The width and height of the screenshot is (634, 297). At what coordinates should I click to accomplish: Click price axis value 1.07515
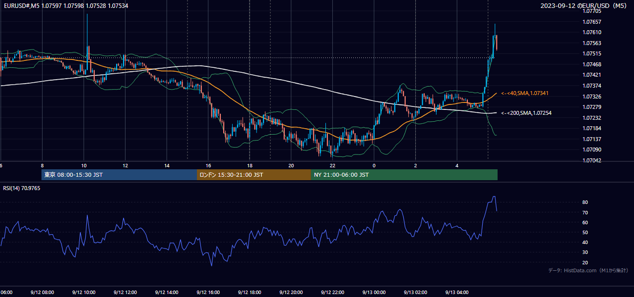(592, 53)
